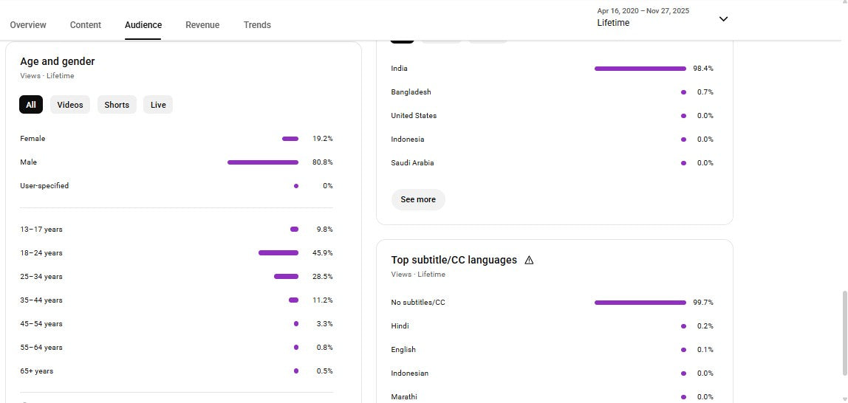Go to the Revenue tab
Image resolution: width=848 pixels, height=403 pixels.
(202, 25)
